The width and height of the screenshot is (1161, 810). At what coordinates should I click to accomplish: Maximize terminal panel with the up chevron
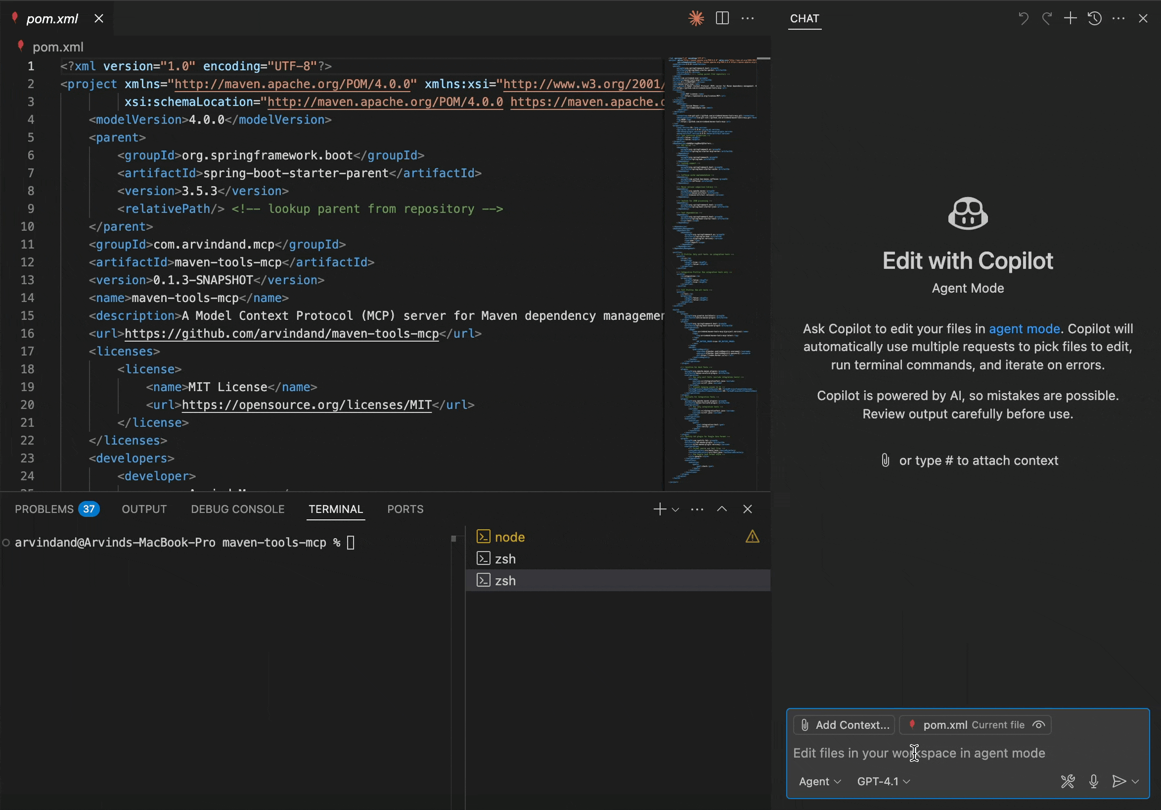click(721, 509)
